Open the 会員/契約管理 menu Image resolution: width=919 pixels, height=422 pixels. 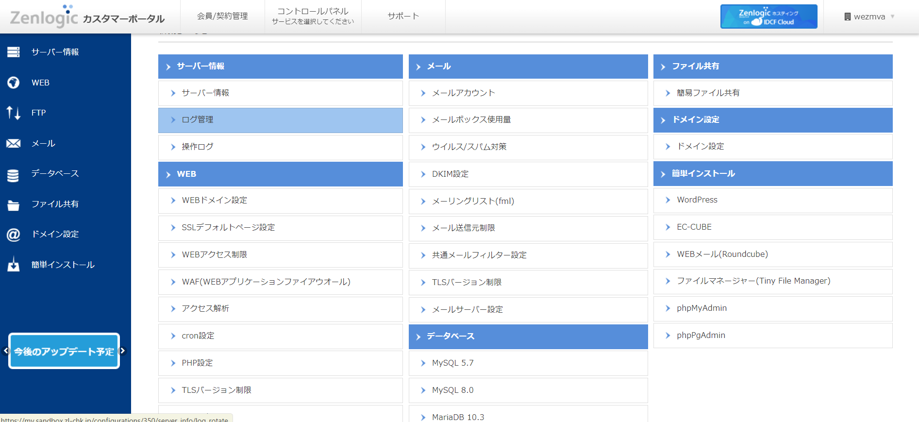222,17
